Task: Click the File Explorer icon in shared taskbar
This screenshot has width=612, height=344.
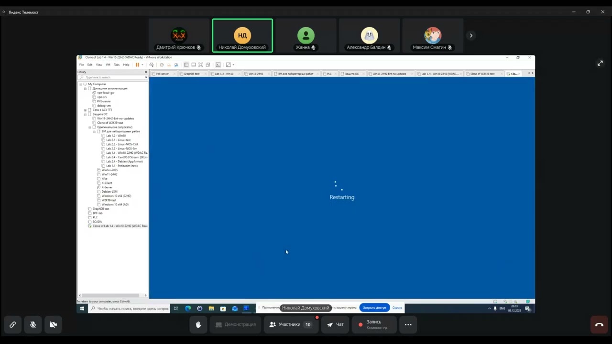Action: point(211,309)
